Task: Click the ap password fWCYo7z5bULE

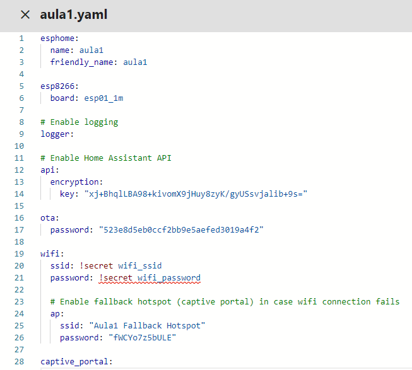Action: pos(142,338)
